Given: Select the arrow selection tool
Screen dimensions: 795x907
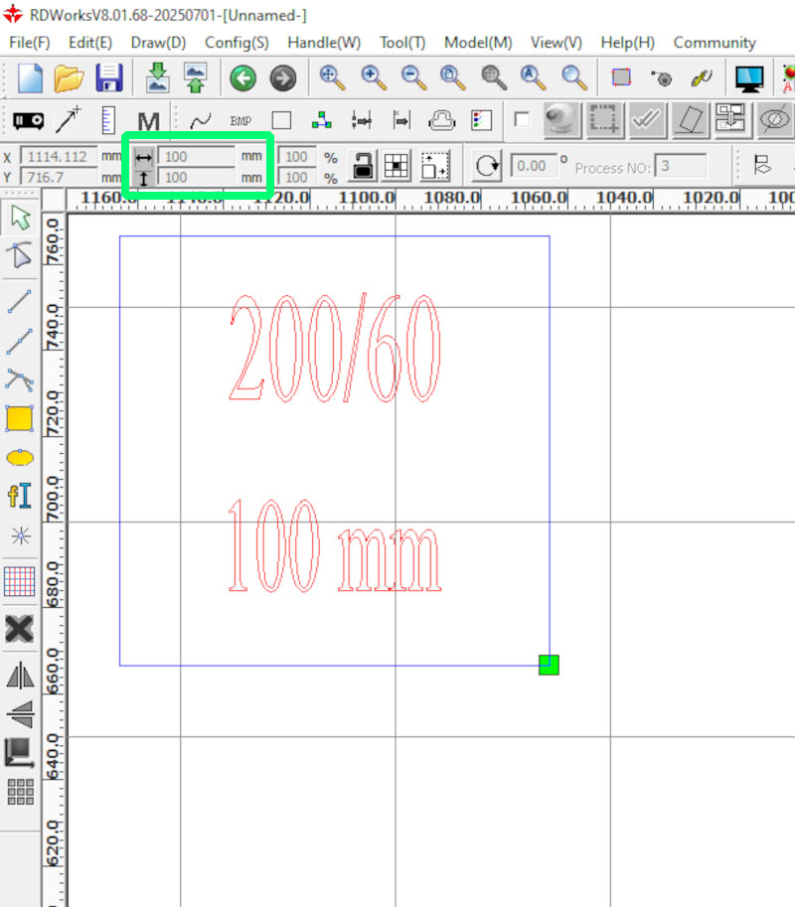Looking at the screenshot, I should tap(21, 216).
